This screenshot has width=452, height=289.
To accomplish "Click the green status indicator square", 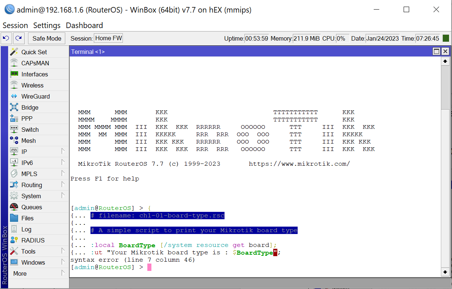I will [x=446, y=38].
